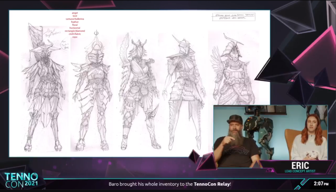Click the 'feather' keyword
The width and height of the screenshot is (336, 192).
75,22
